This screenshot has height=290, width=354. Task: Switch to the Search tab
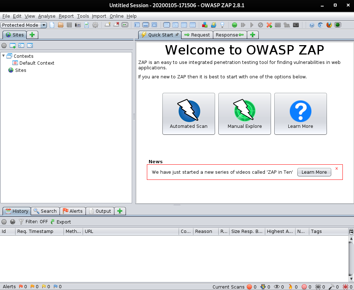[45, 211]
